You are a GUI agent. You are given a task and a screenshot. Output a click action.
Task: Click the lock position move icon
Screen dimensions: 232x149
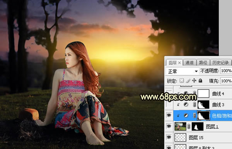(x=194, y=80)
